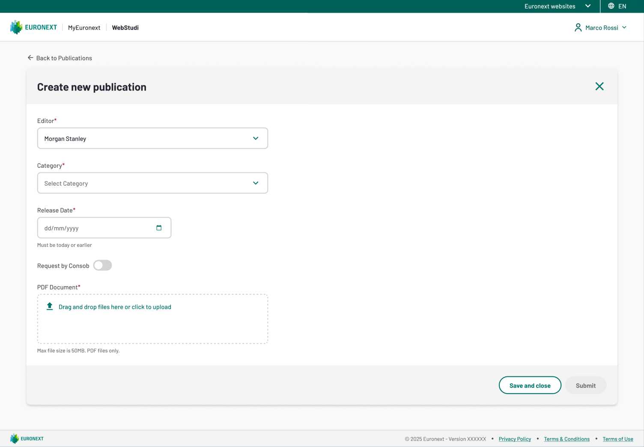Close the Create new publication form
Screen dimensions: 644x447
[599, 86]
